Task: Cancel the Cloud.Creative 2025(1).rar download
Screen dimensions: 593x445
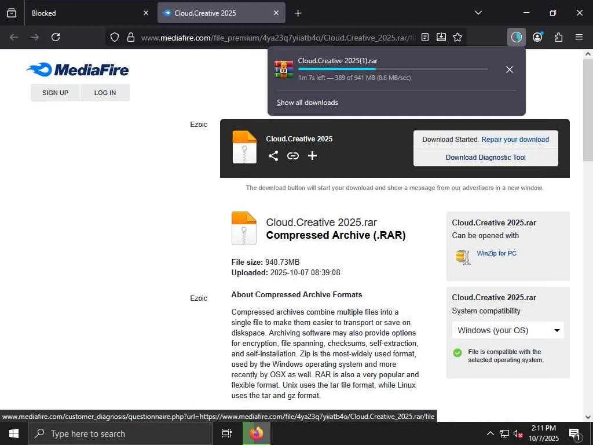Action: 510,70
